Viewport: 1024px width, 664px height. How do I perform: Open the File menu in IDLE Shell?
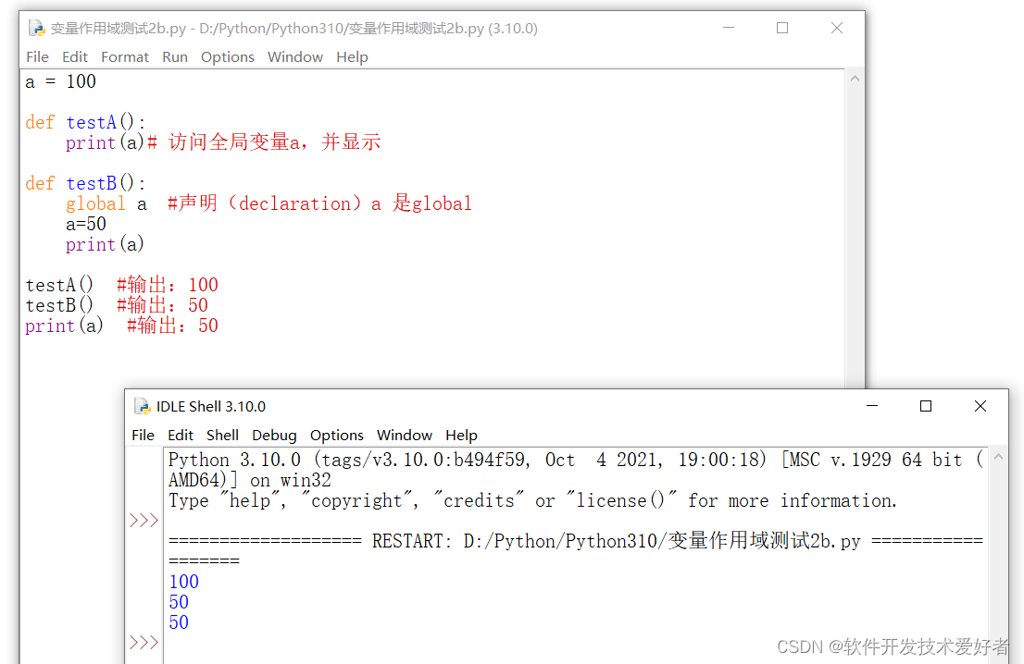pyautogui.click(x=143, y=435)
